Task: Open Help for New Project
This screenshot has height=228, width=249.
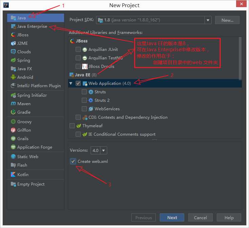Action: pyautogui.click(x=229, y=217)
